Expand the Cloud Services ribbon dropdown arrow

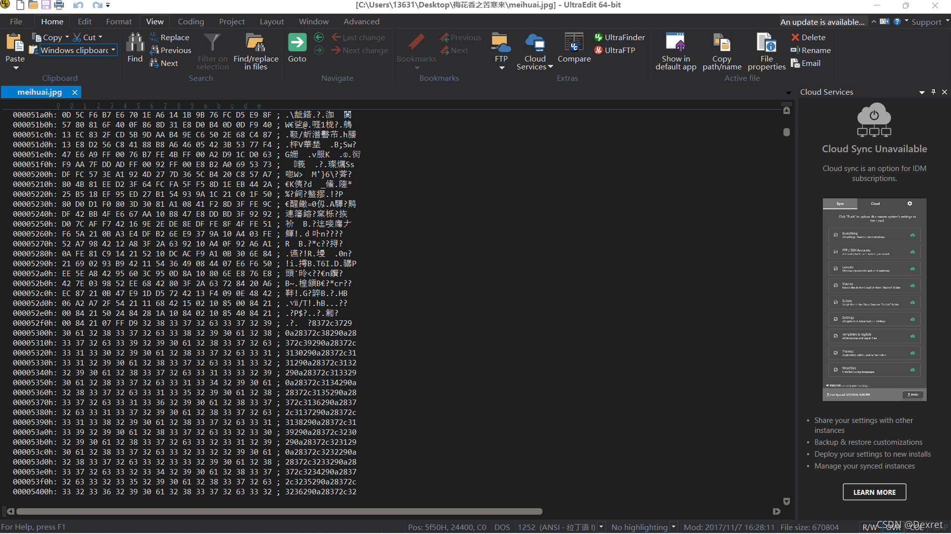pyautogui.click(x=550, y=66)
